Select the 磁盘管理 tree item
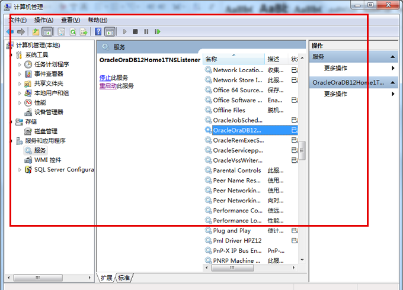Screen dimensions: 403x290 [46, 131]
